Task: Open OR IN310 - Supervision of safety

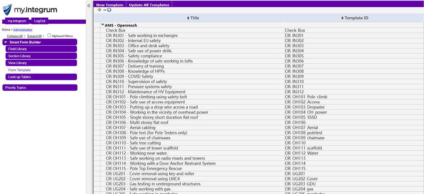Action: pyautogui.click(x=136, y=82)
